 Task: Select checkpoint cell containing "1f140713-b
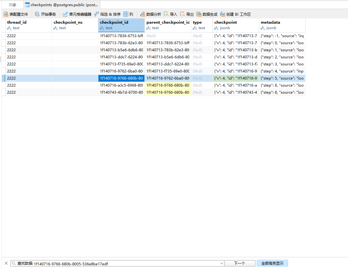[x=236, y=50]
